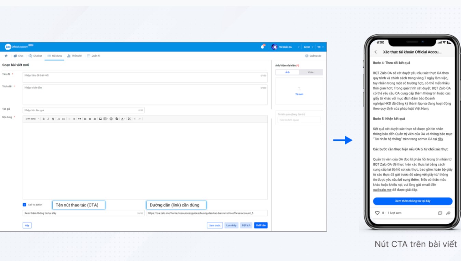Screen dimensions: 461x261
Task: Align text right
Action: 95,119
